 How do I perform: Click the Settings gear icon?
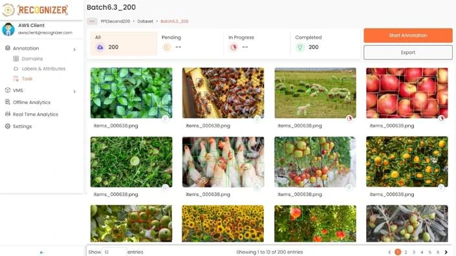8,126
